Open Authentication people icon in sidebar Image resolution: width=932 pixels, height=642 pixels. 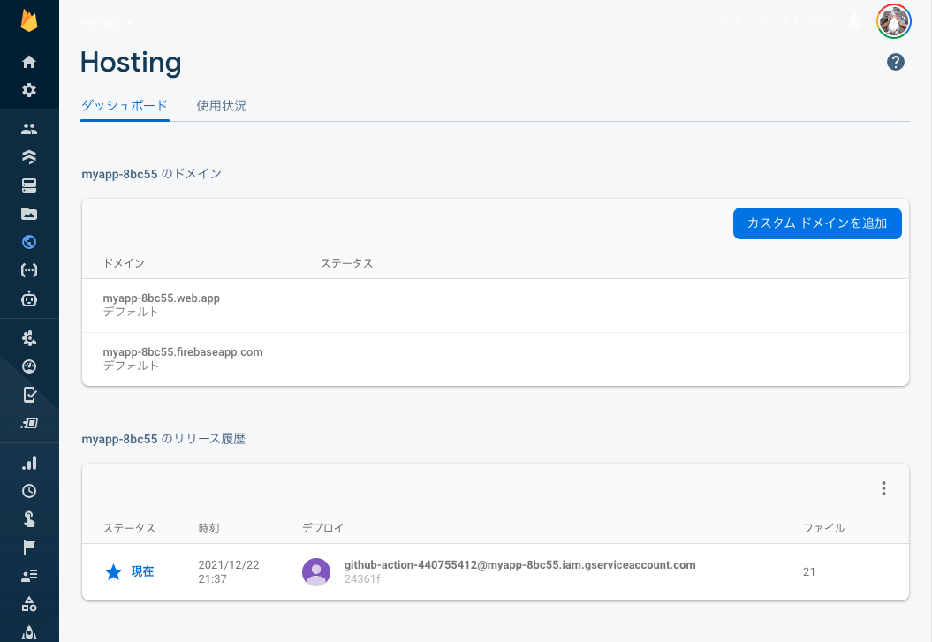point(29,129)
